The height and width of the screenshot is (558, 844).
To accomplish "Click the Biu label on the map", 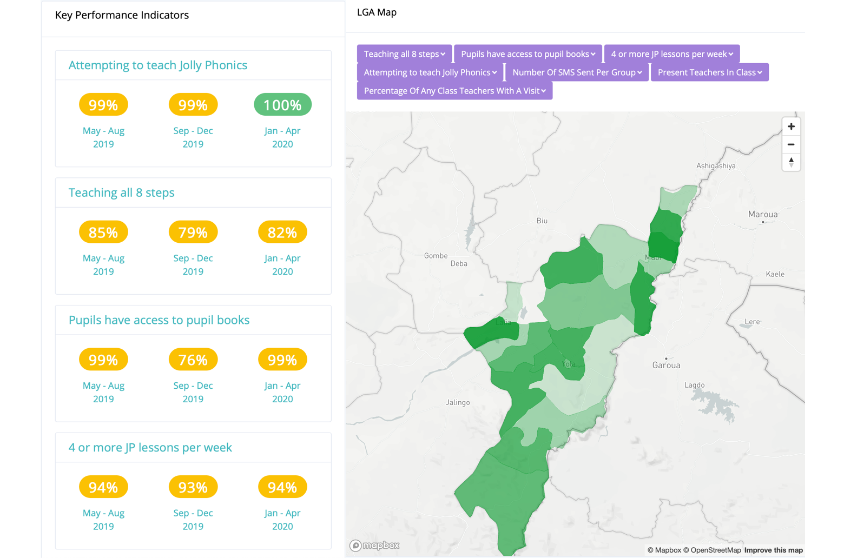I will click(542, 221).
